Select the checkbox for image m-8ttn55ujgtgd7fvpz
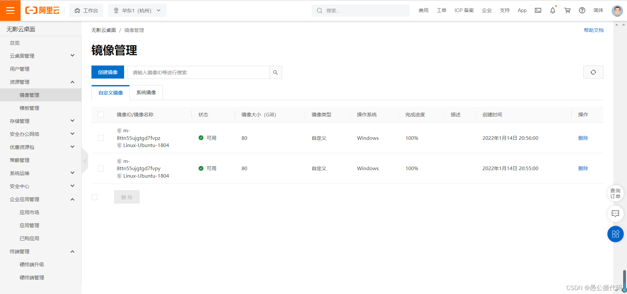 [x=101, y=138]
